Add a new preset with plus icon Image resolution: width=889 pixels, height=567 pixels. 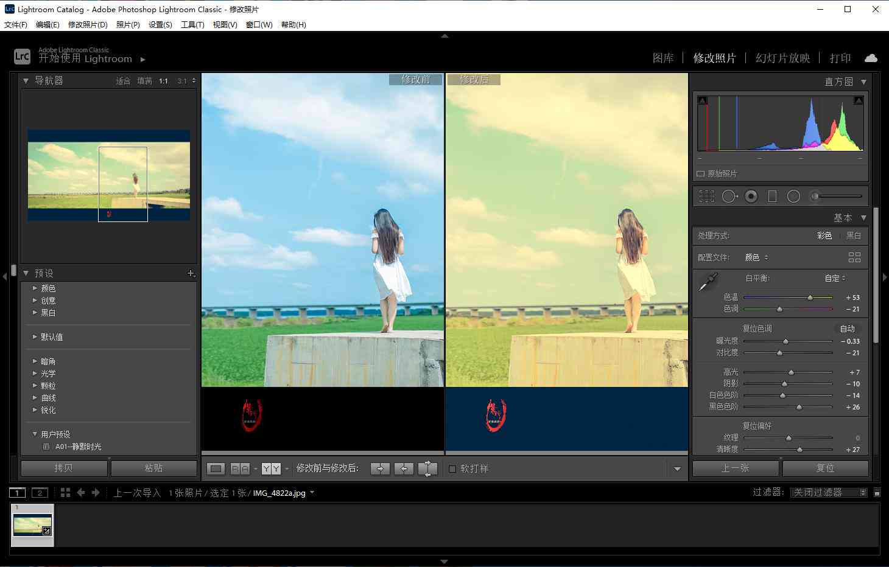[x=191, y=274]
